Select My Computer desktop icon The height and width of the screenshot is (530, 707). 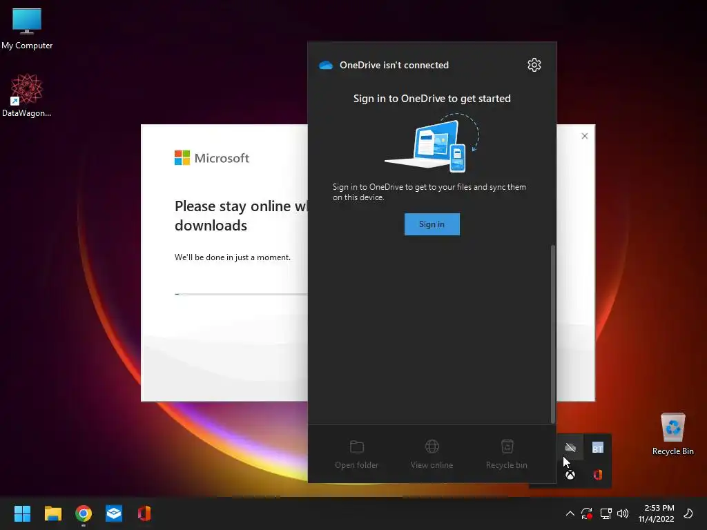coord(27,29)
